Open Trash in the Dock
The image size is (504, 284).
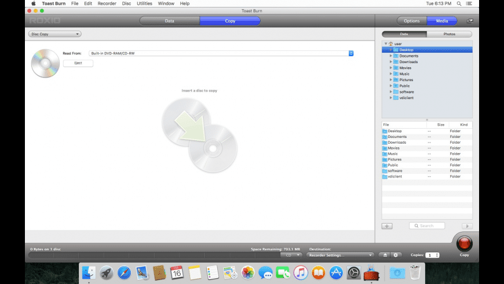click(x=415, y=273)
